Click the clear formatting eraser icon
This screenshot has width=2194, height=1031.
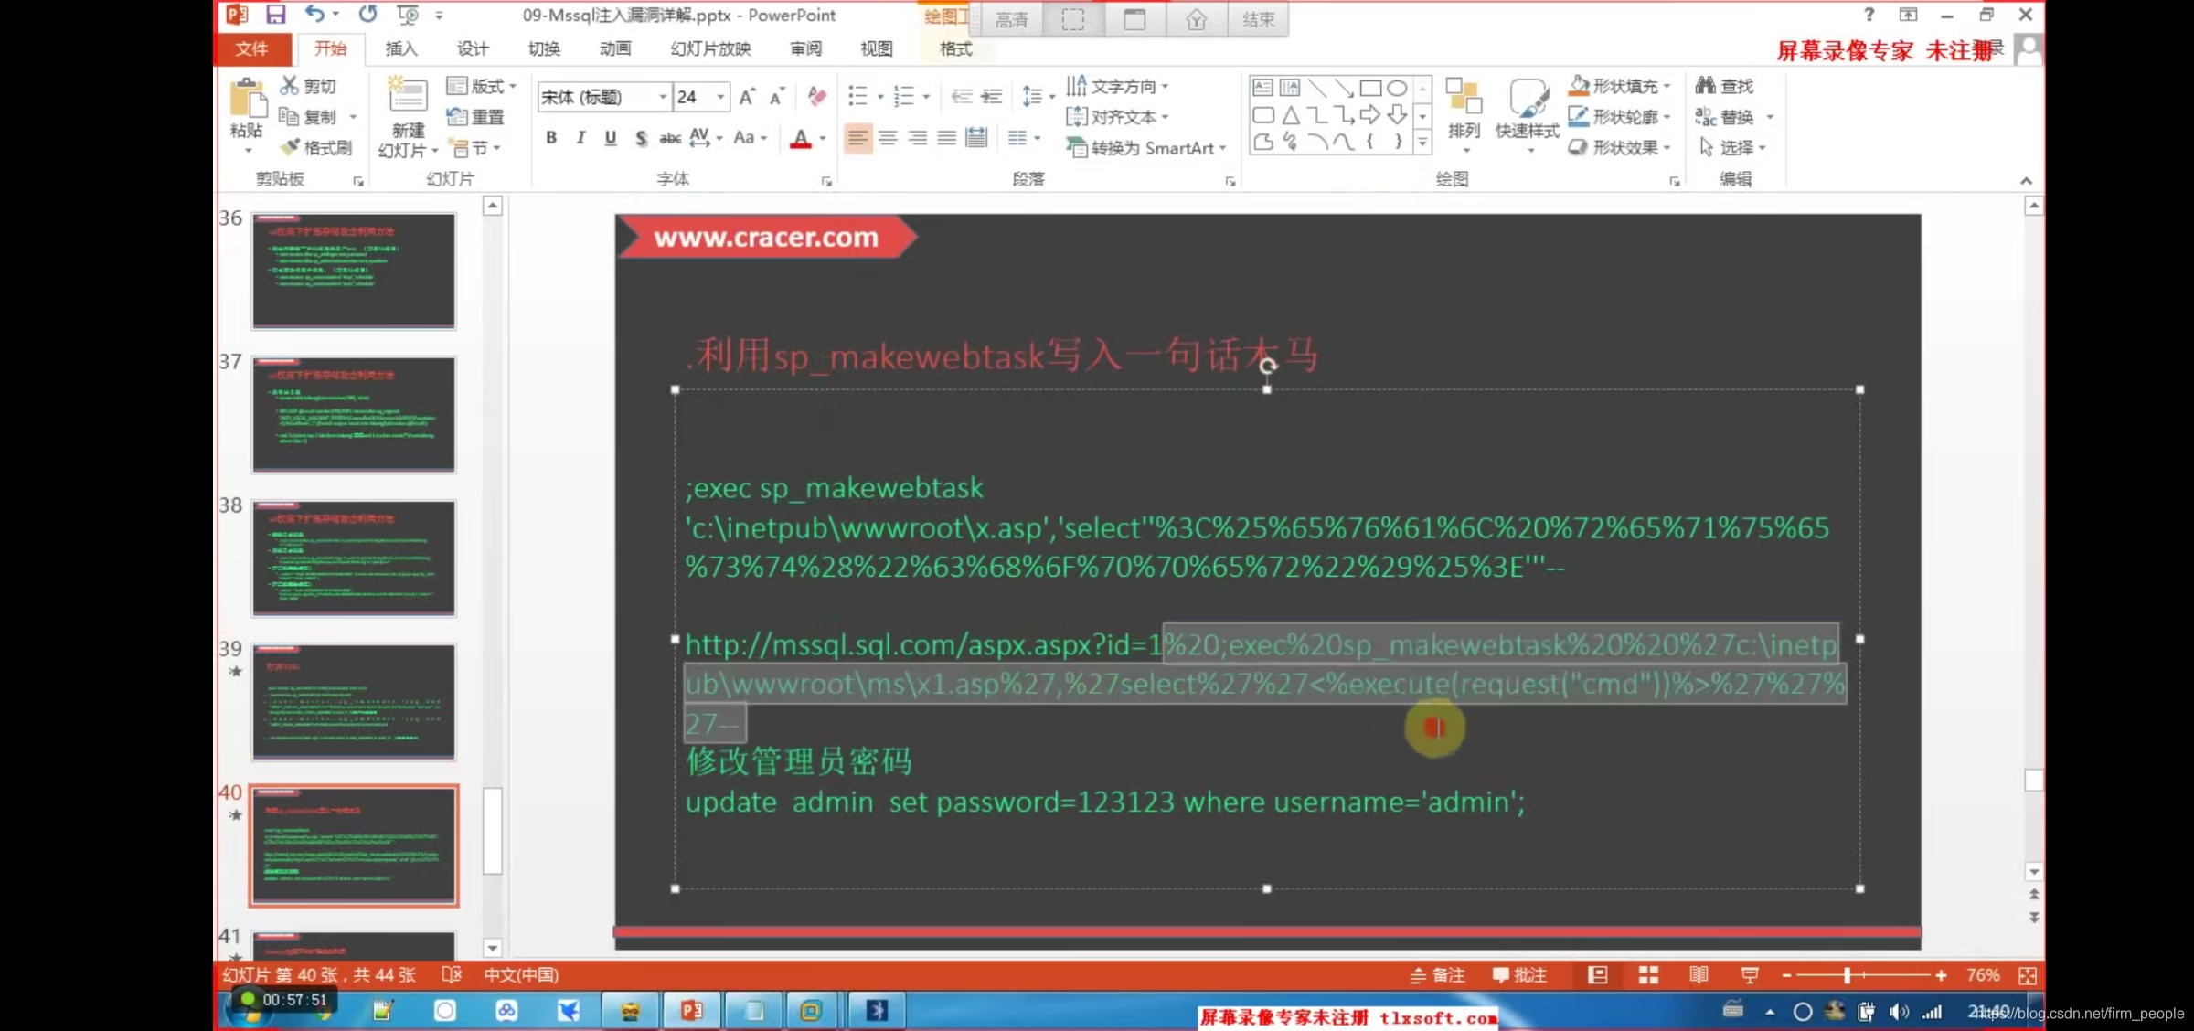click(816, 97)
